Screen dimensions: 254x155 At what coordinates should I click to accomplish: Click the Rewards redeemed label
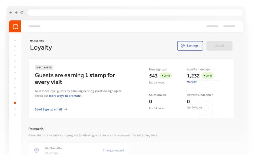click(x=200, y=95)
